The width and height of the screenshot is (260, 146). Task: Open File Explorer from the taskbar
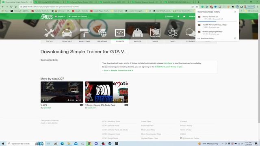point(69,144)
